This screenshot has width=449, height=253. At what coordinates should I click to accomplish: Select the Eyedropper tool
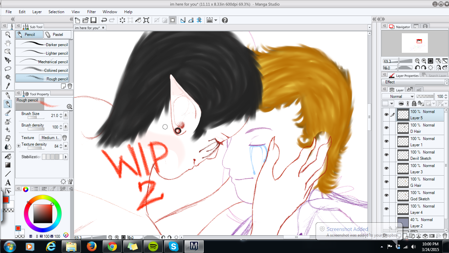[x=8, y=86]
